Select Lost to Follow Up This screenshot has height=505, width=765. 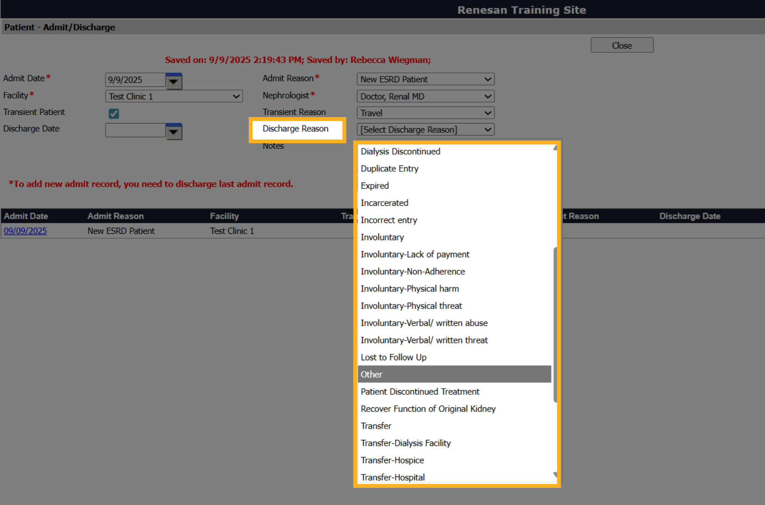[x=455, y=358]
